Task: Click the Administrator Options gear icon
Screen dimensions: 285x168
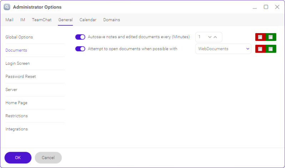Action: coord(7,7)
